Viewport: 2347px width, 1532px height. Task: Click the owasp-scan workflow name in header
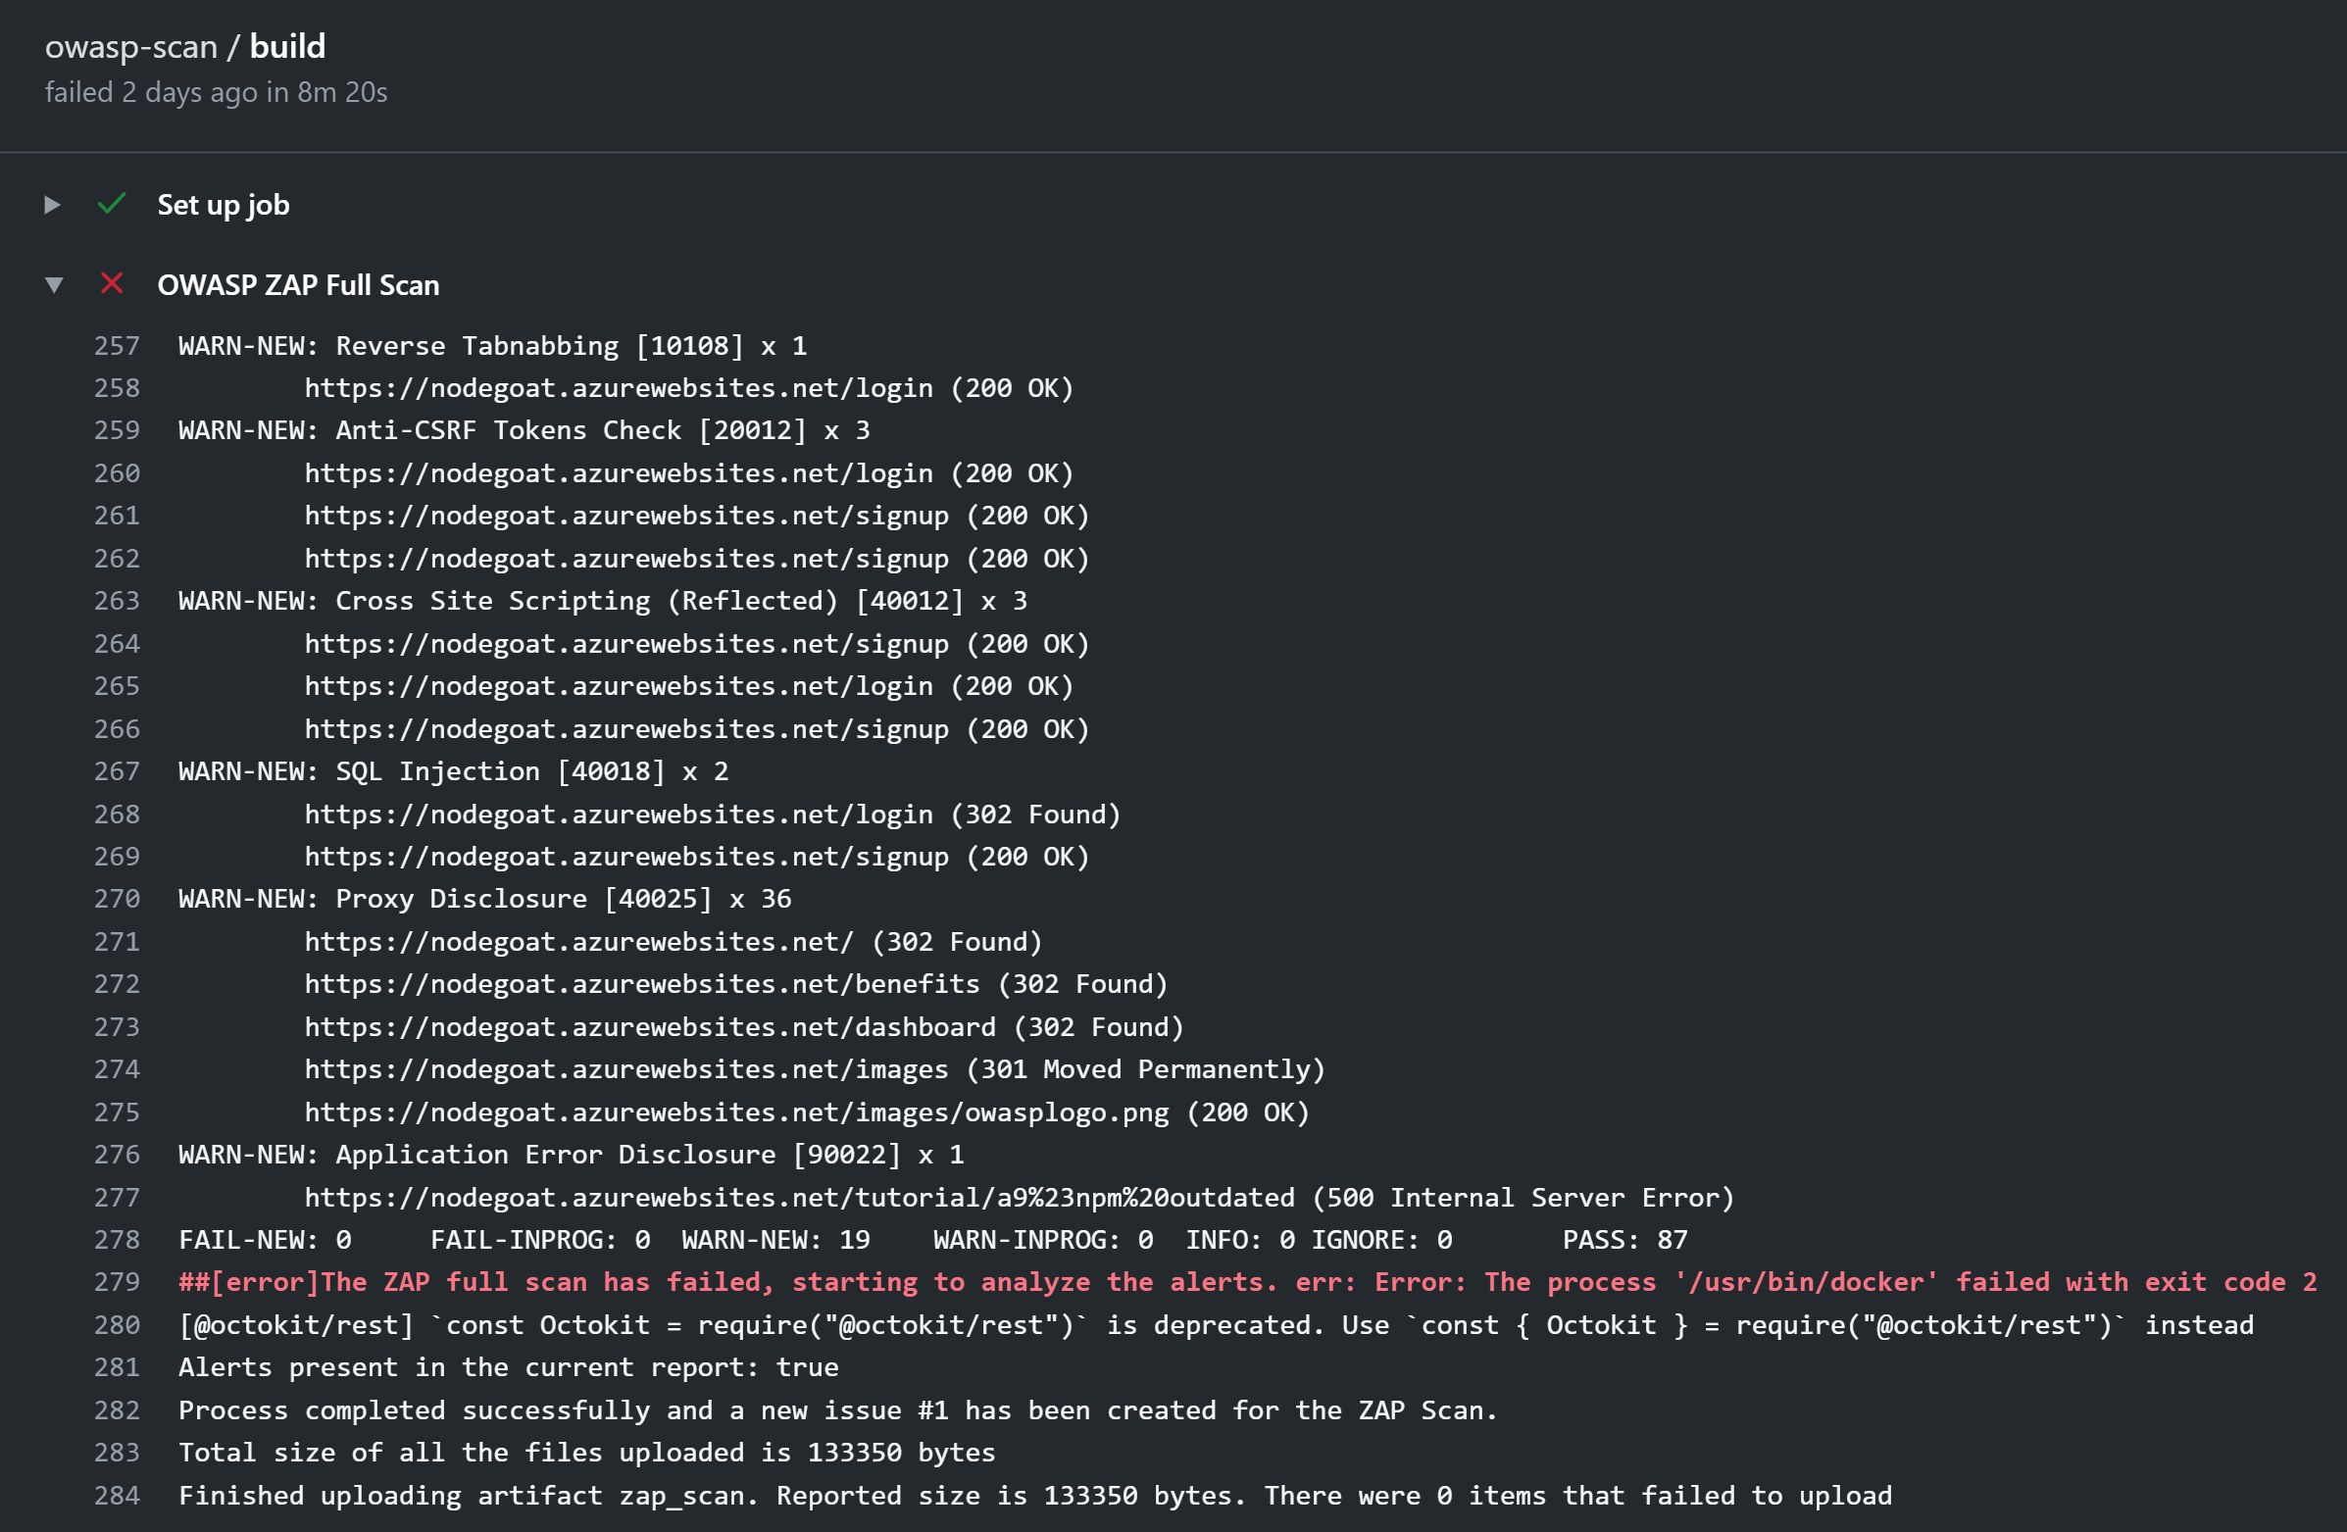130,46
